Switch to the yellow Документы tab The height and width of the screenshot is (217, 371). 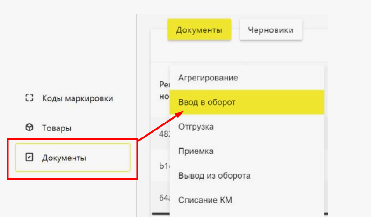pos(199,30)
